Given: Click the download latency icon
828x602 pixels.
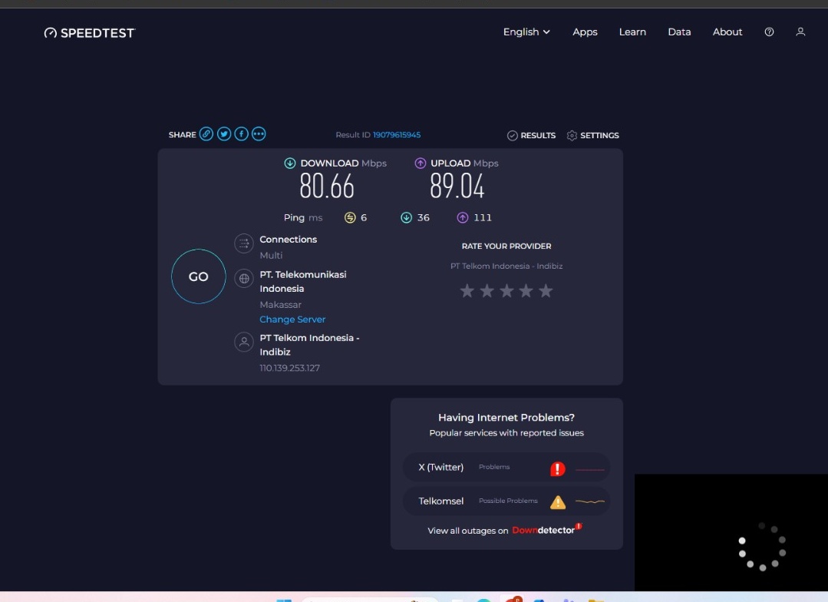Looking at the screenshot, I should pyautogui.click(x=406, y=217).
